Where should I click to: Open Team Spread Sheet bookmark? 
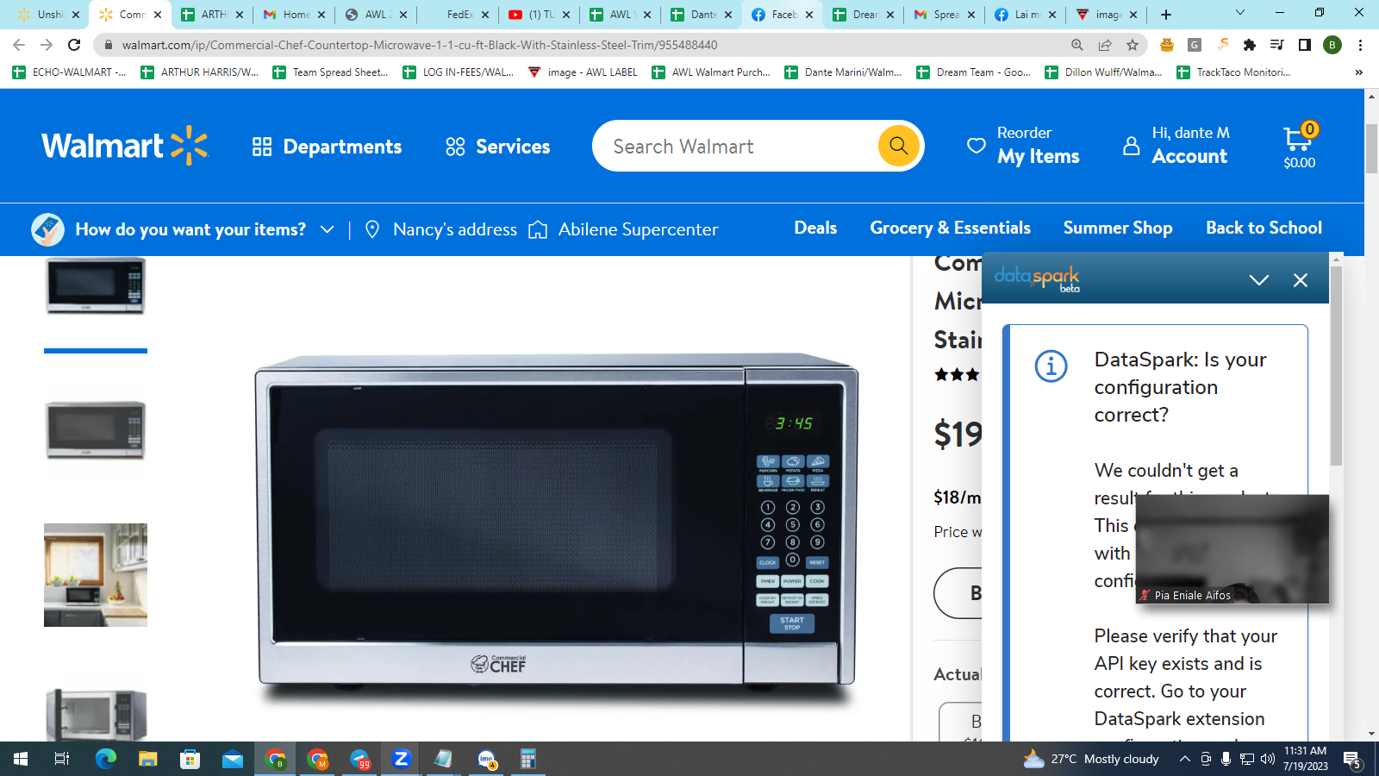click(331, 72)
